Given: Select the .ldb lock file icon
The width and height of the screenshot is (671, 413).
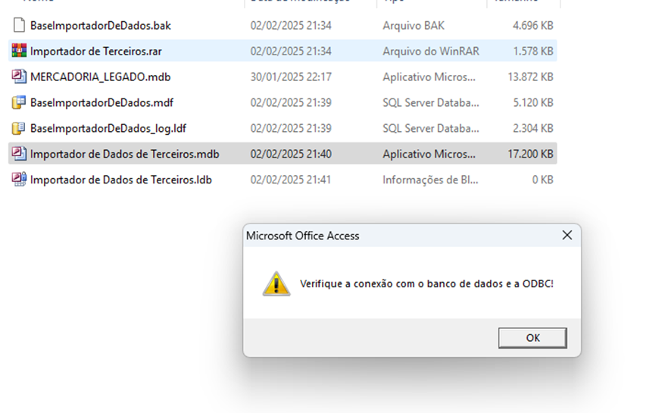Looking at the screenshot, I should (x=19, y=180).
